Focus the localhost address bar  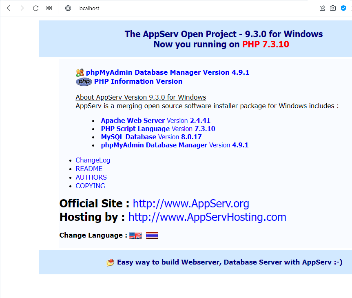coord(89,8)
